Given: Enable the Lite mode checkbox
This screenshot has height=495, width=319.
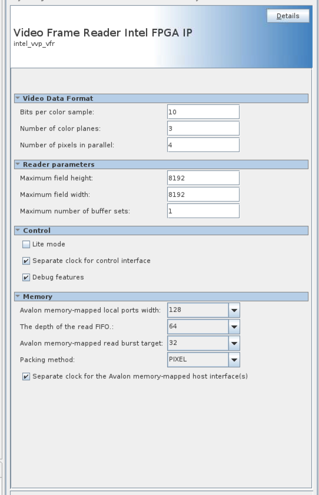Looking at the screenshot, I should coord(26,244).
